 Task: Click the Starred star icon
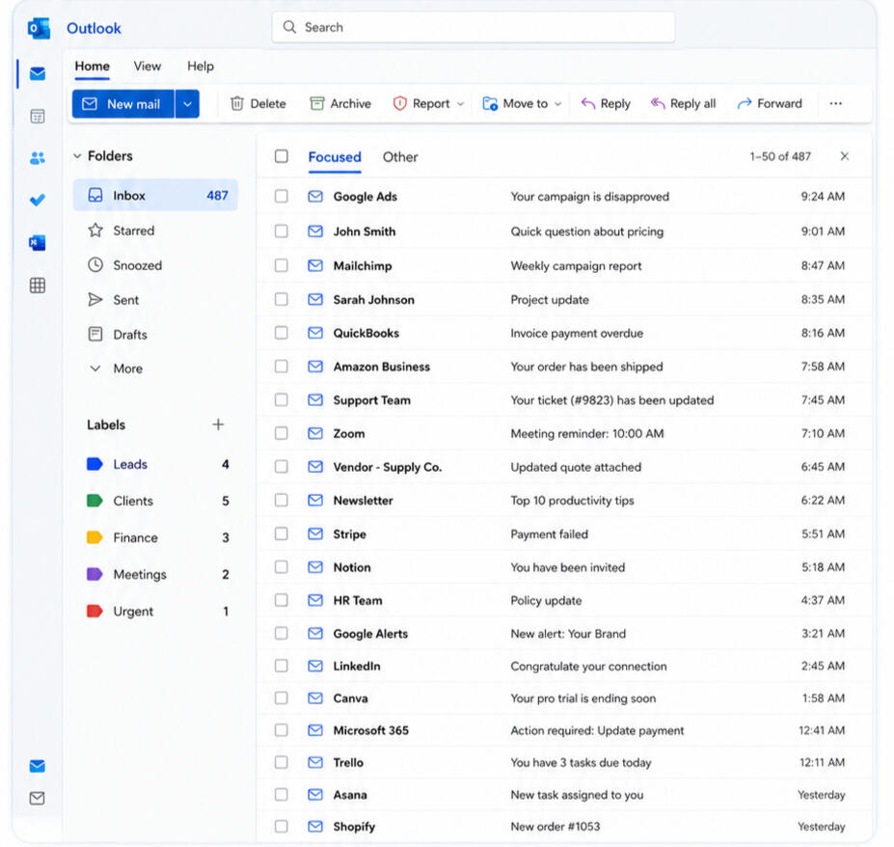(x=95, y=231)
